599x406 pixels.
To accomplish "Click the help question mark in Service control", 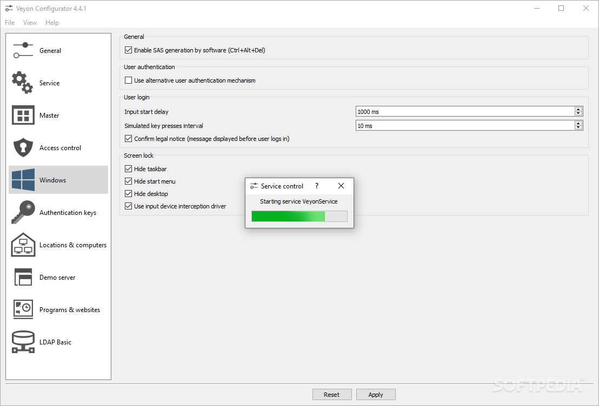I will tap(317, 186).
